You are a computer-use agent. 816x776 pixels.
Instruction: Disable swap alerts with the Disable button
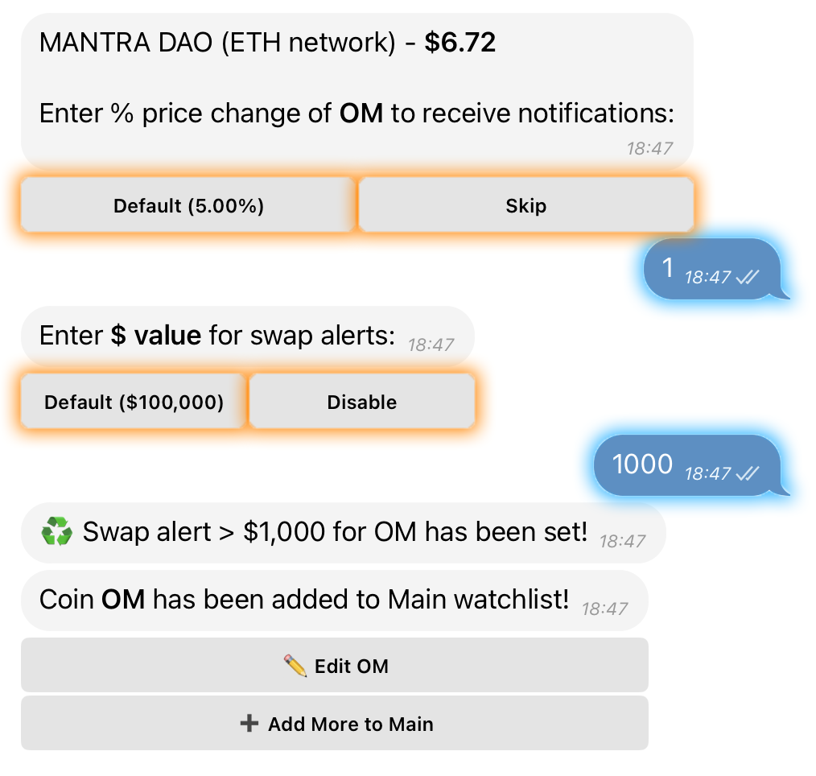tap(362, 401)
